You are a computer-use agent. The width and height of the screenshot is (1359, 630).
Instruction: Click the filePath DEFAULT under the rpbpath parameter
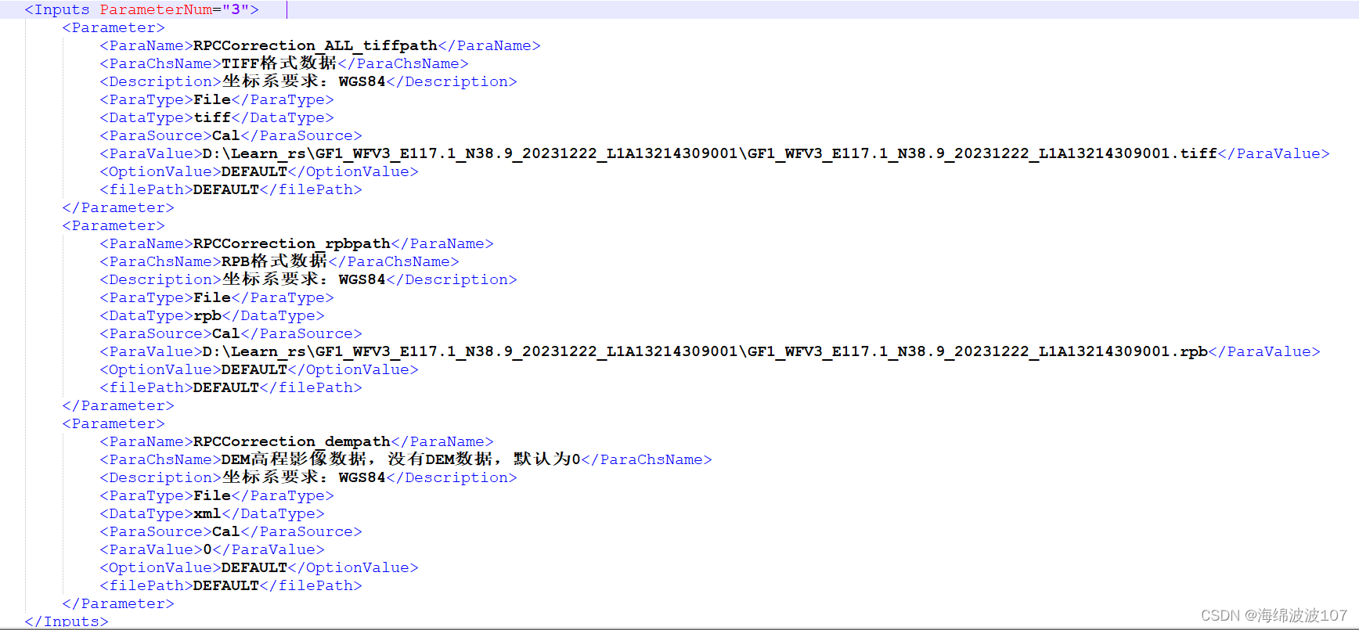click(226, 387)
